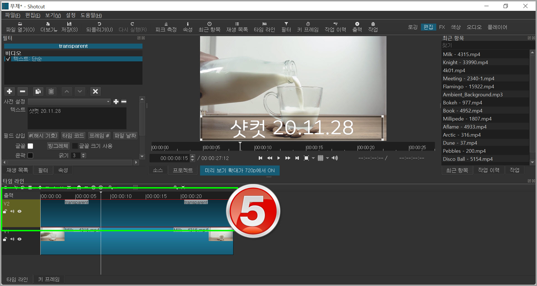Mute track V1 audio
The width and height of the screenshot is (537, 286).
(12, 239)
